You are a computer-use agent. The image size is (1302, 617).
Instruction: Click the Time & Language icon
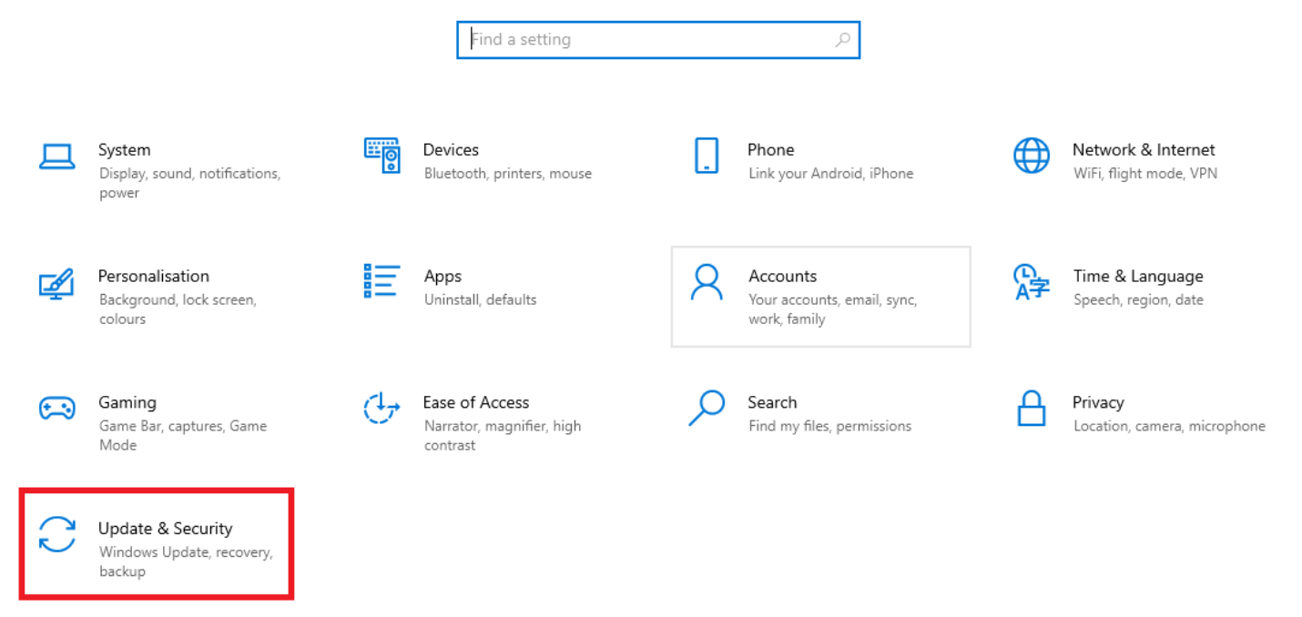[x=1032, y=282]
